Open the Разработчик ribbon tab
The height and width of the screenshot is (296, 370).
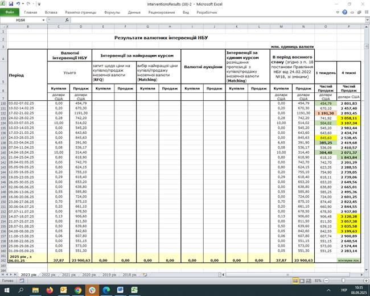coord(207,13)
